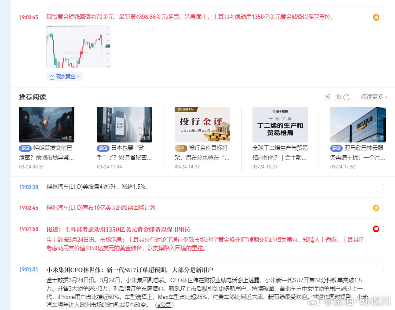Open the 现货黄金 topic tag
395x310 pixels.
64,77
